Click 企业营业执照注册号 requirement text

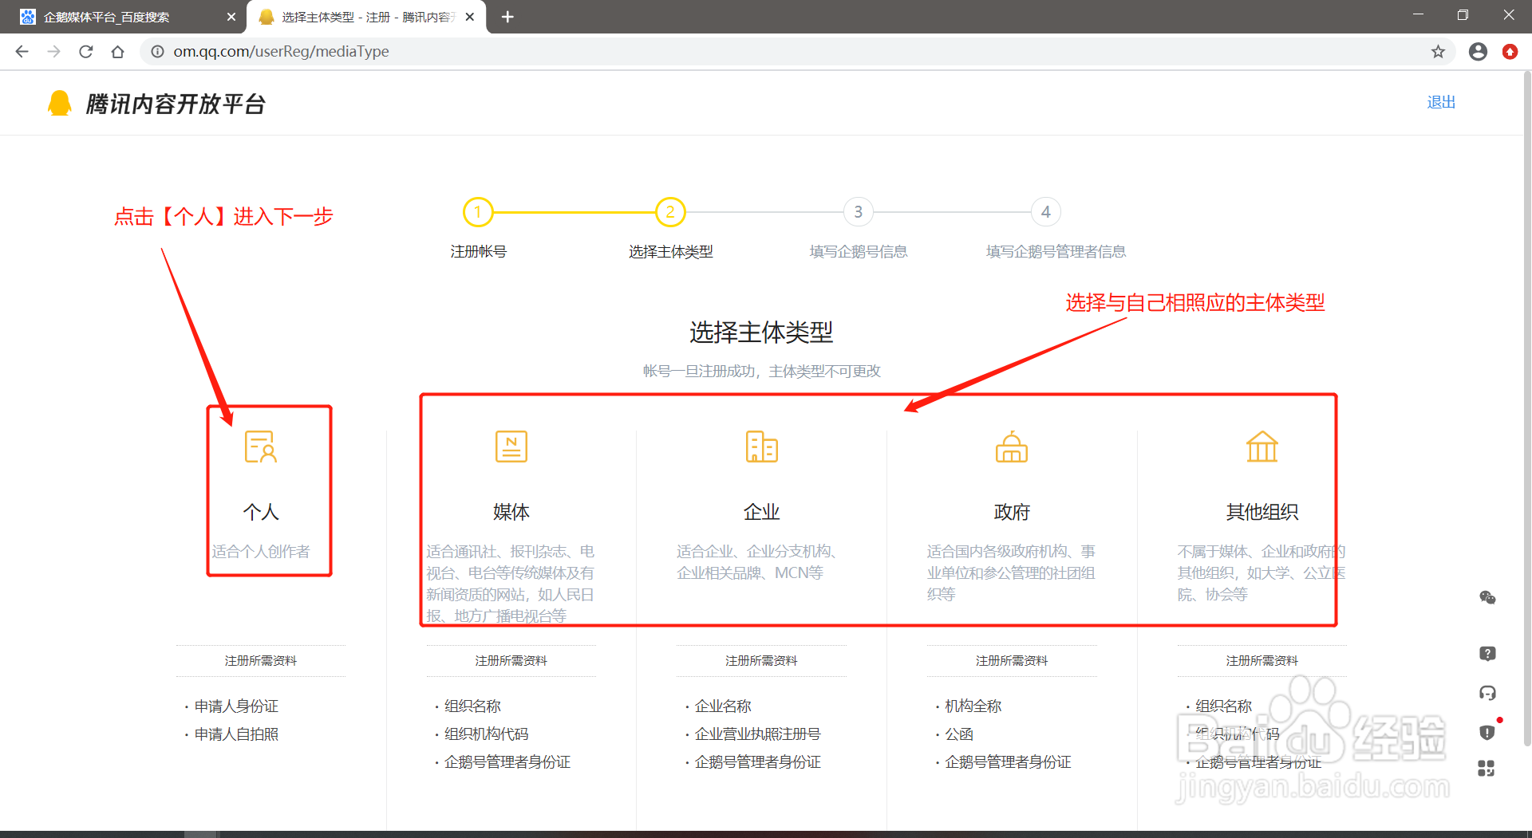[x=758, y=734]
